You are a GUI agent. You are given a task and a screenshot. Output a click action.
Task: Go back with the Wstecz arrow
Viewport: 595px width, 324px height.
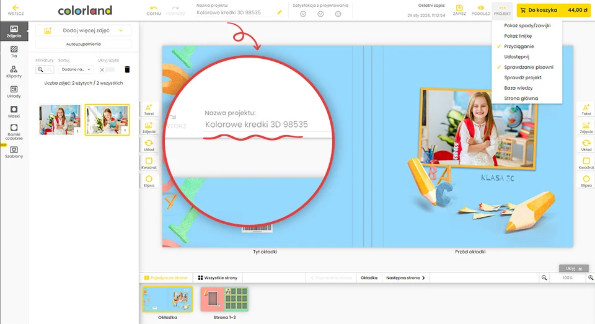tap(15, 10)
